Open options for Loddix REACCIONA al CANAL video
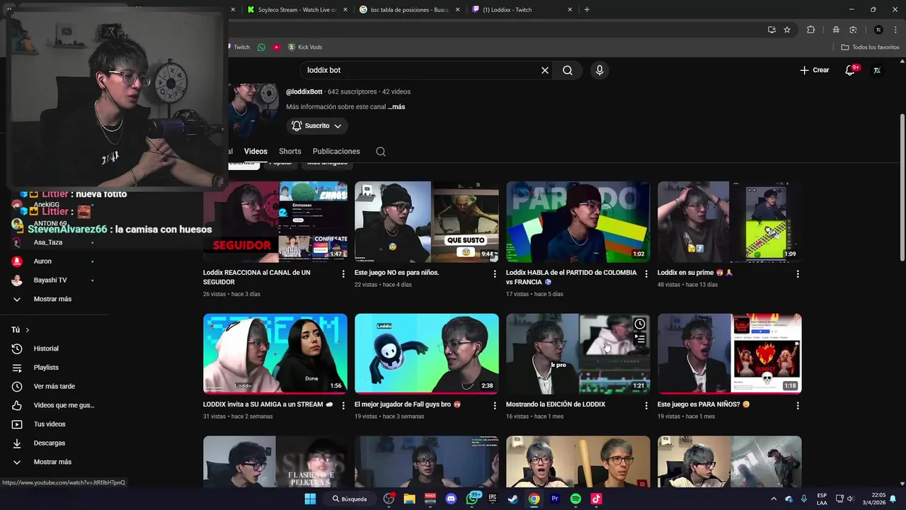The height and width of the screenshot is (510, 906). 343,274
